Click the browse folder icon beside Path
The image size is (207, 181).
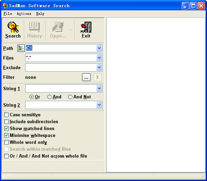21,48
